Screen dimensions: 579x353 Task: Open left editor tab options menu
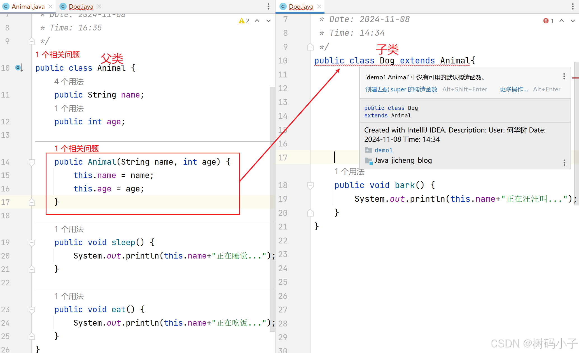[x=268, y=6]
